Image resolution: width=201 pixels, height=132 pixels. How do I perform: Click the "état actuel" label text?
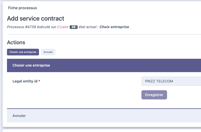click(x=89, y=27)
